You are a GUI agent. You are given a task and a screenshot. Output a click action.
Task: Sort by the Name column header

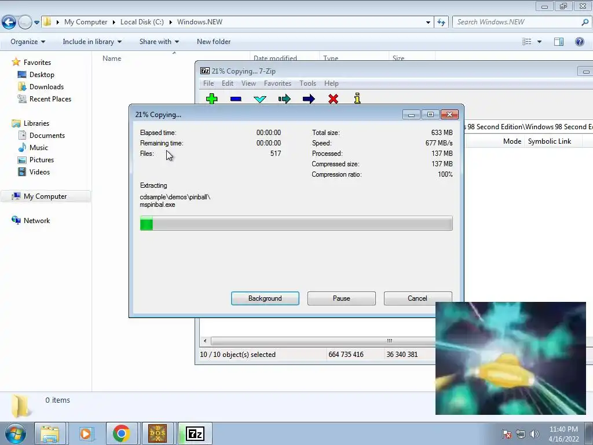[112, 59]
